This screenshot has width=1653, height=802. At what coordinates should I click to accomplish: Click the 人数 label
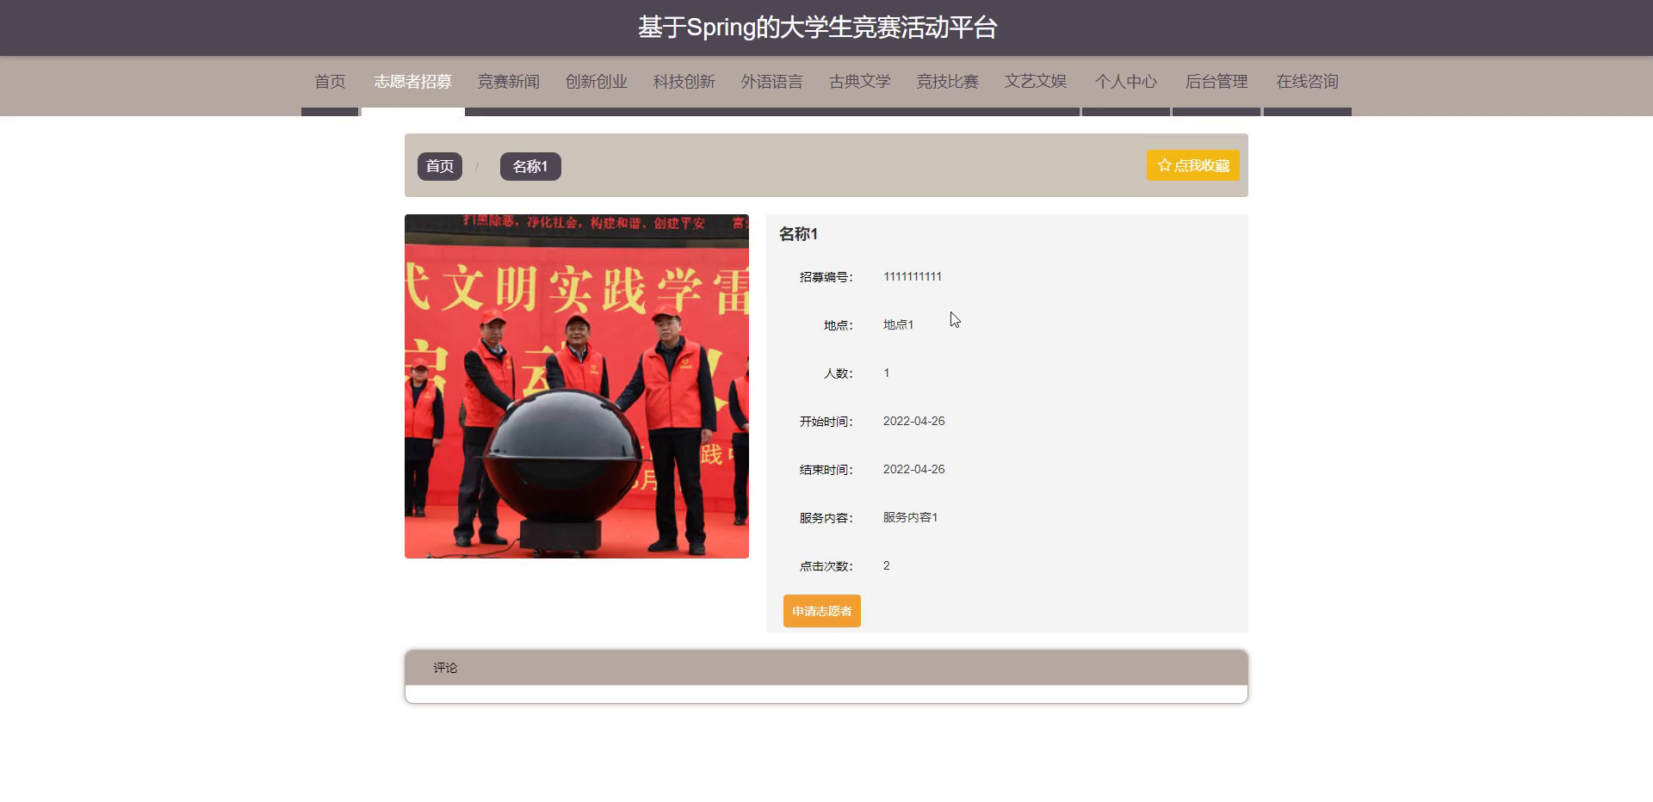[x=838, y=373]
